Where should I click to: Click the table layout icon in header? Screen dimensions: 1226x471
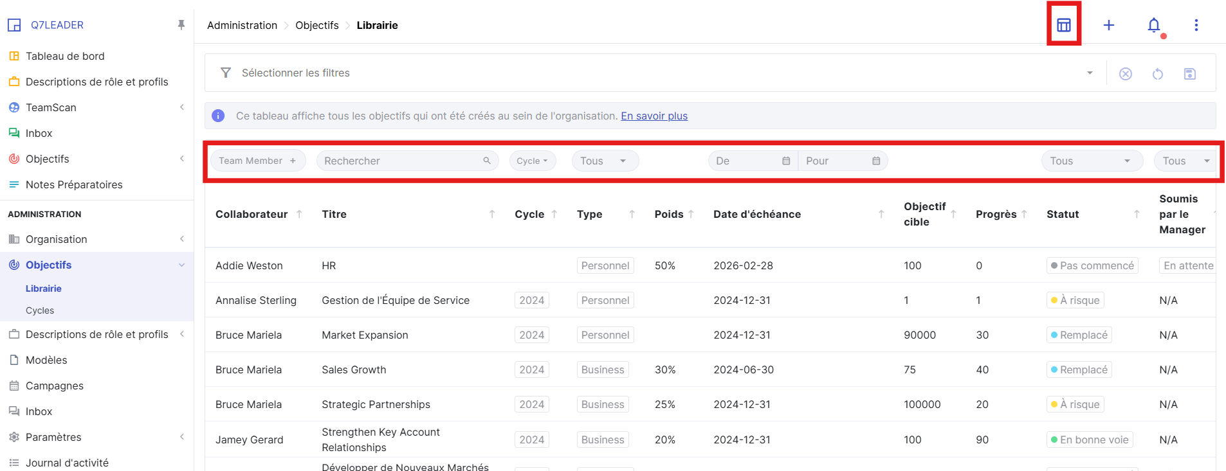(x=1064, y=25)
